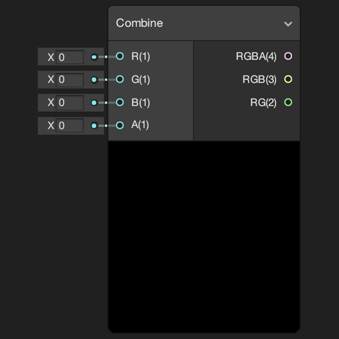Viewport: 339px width, 339px height.
Task: Click the green RG(2) output port
Action: 288,102
